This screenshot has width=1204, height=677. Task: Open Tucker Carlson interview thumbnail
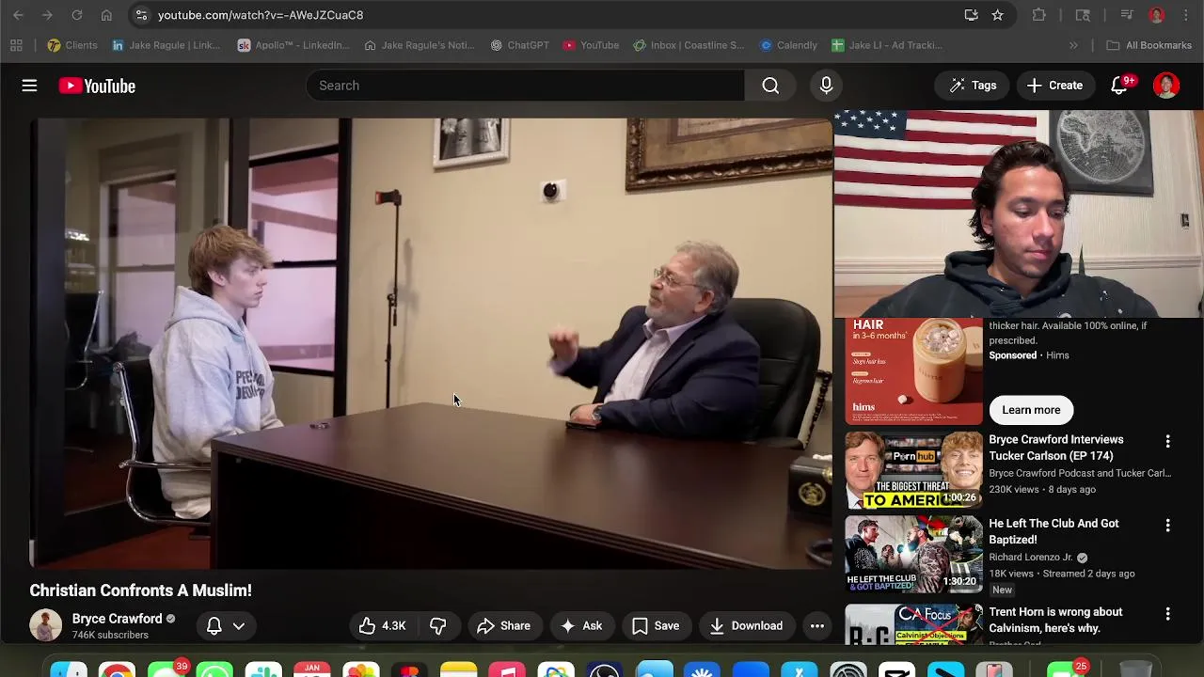[x=913, y=470]
